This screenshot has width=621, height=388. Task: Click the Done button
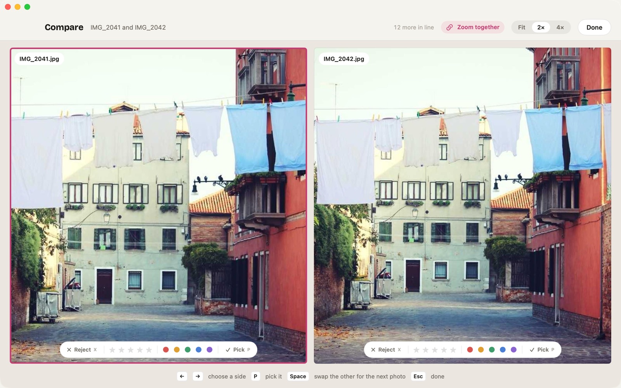[x=594, y=27]
